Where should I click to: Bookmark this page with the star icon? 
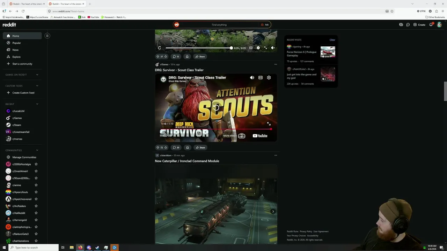[x=392, y=11]
